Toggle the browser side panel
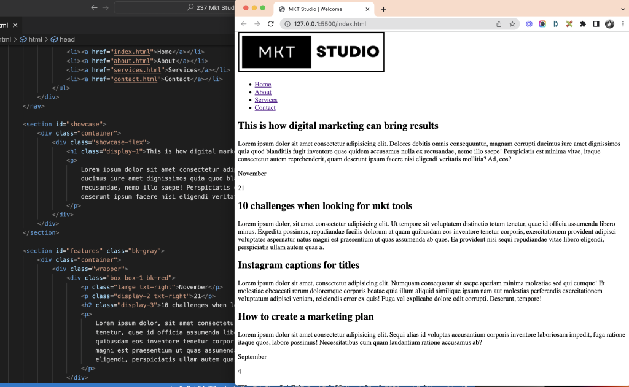629x387 pixels. (x=596, y=24)
